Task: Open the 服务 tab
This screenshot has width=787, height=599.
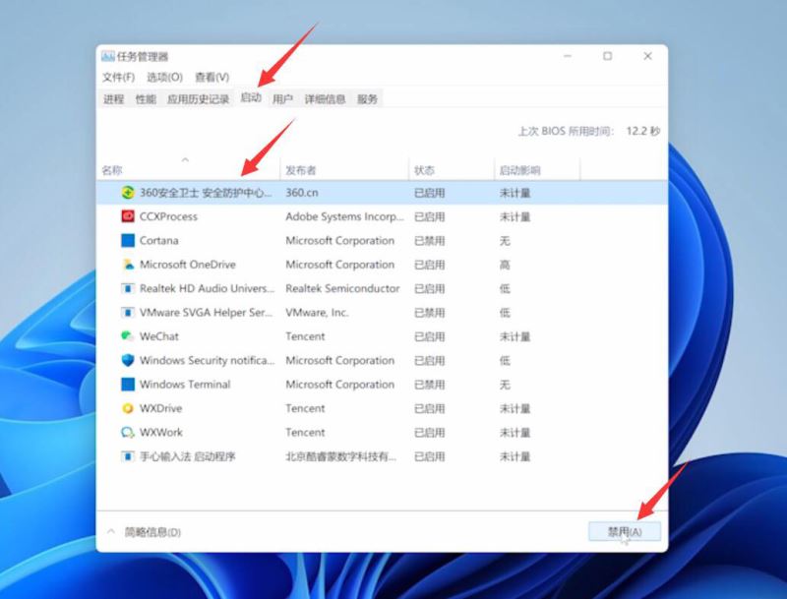Action: [367, 99]
